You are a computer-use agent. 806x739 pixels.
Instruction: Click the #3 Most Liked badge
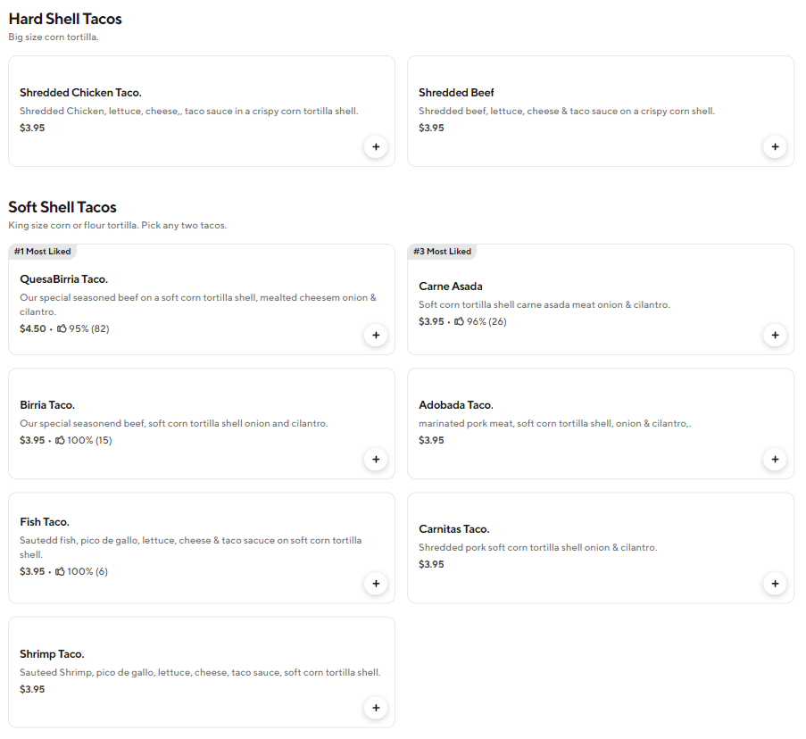coord(442,252)
